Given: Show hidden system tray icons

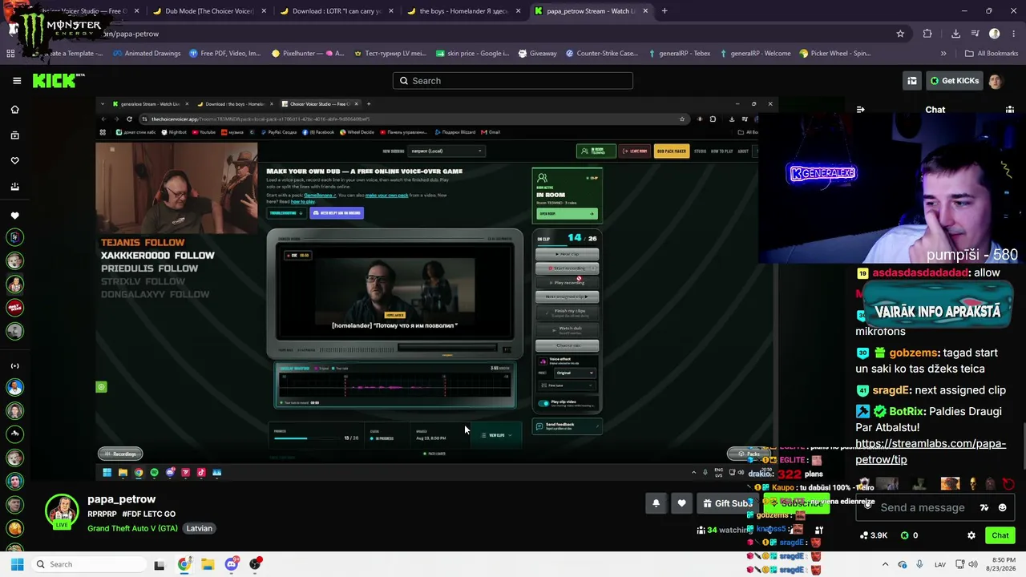Looking at the screenshot, I should tap(885, 564).
